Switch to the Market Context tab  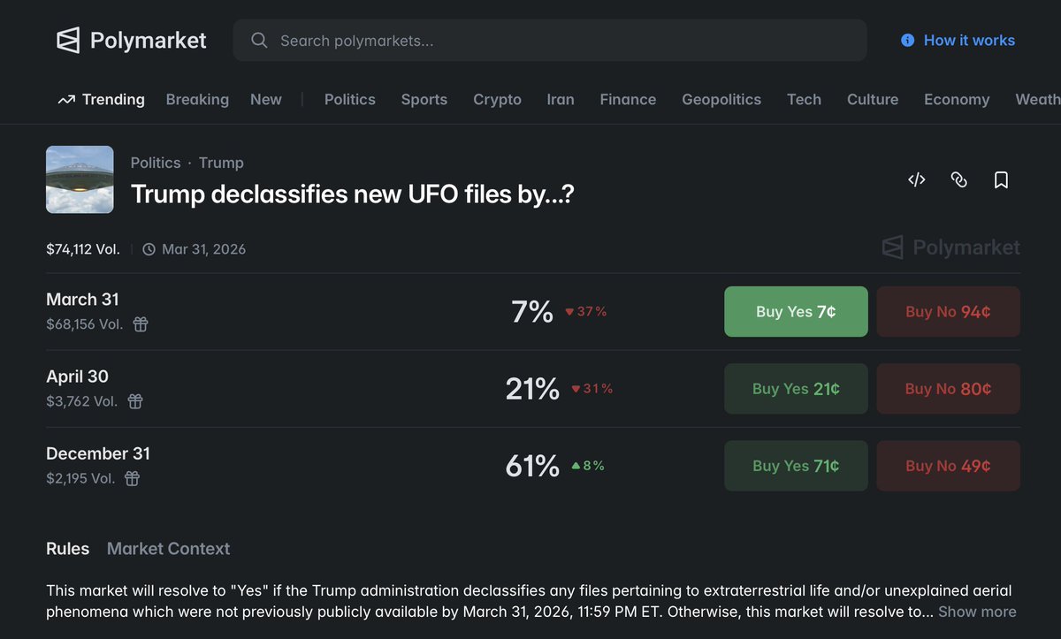pyautogui.click(x=168, y=549)
